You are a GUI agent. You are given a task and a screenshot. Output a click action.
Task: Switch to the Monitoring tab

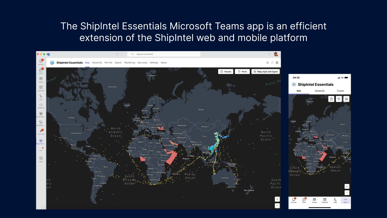(130, 63)
